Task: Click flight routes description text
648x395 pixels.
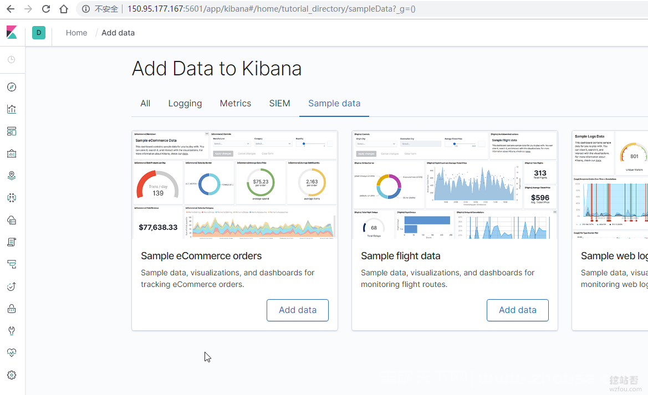Action: point(447,279)
